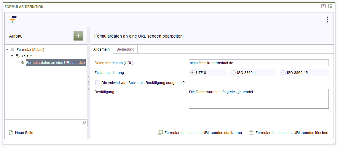
Task: Click the magnifier search icon in tree panel
Action: (x=84, y=123)
